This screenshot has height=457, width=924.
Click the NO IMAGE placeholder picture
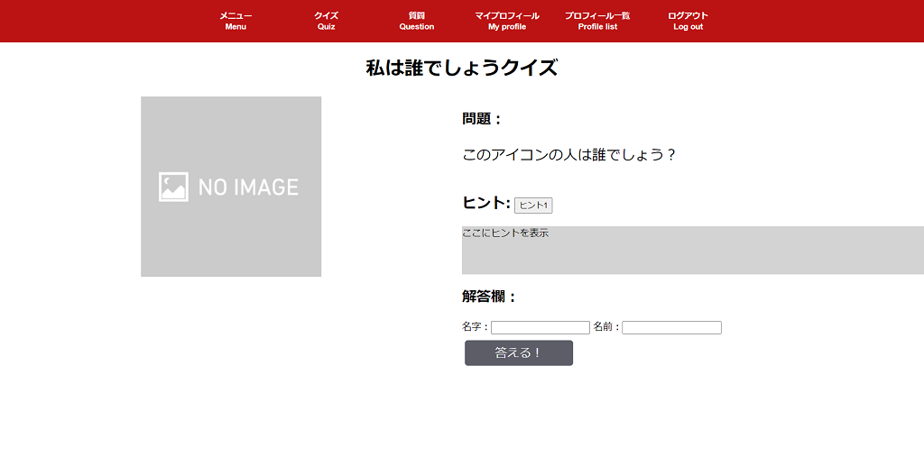click(x=231, y=187)
